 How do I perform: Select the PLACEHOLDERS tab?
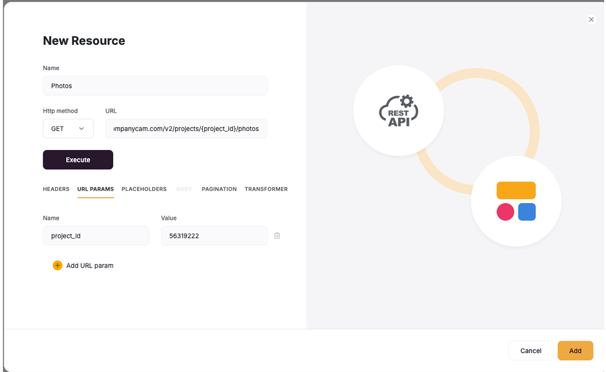pyautogui.click(x=144, y=189)
